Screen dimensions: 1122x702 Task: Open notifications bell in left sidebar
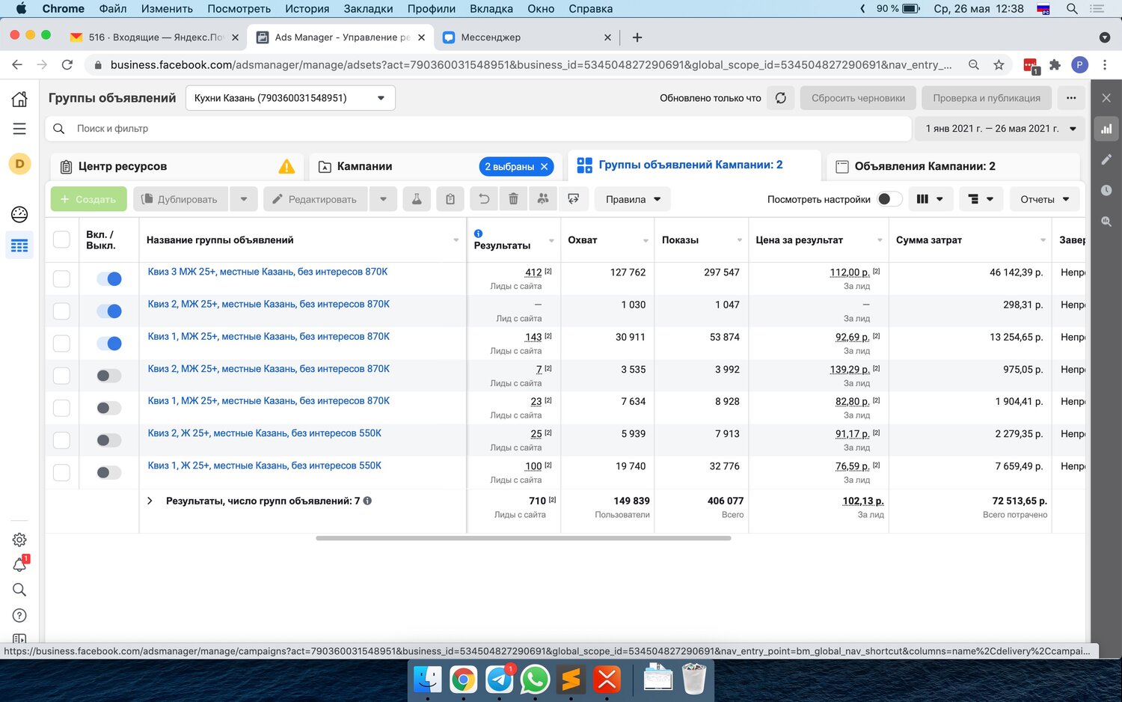[19, 565]
